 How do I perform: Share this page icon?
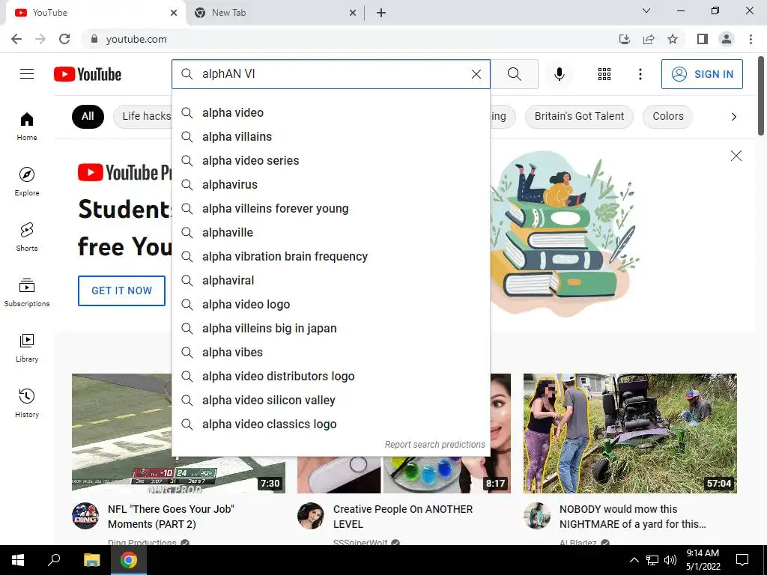[x=649, y=39]
